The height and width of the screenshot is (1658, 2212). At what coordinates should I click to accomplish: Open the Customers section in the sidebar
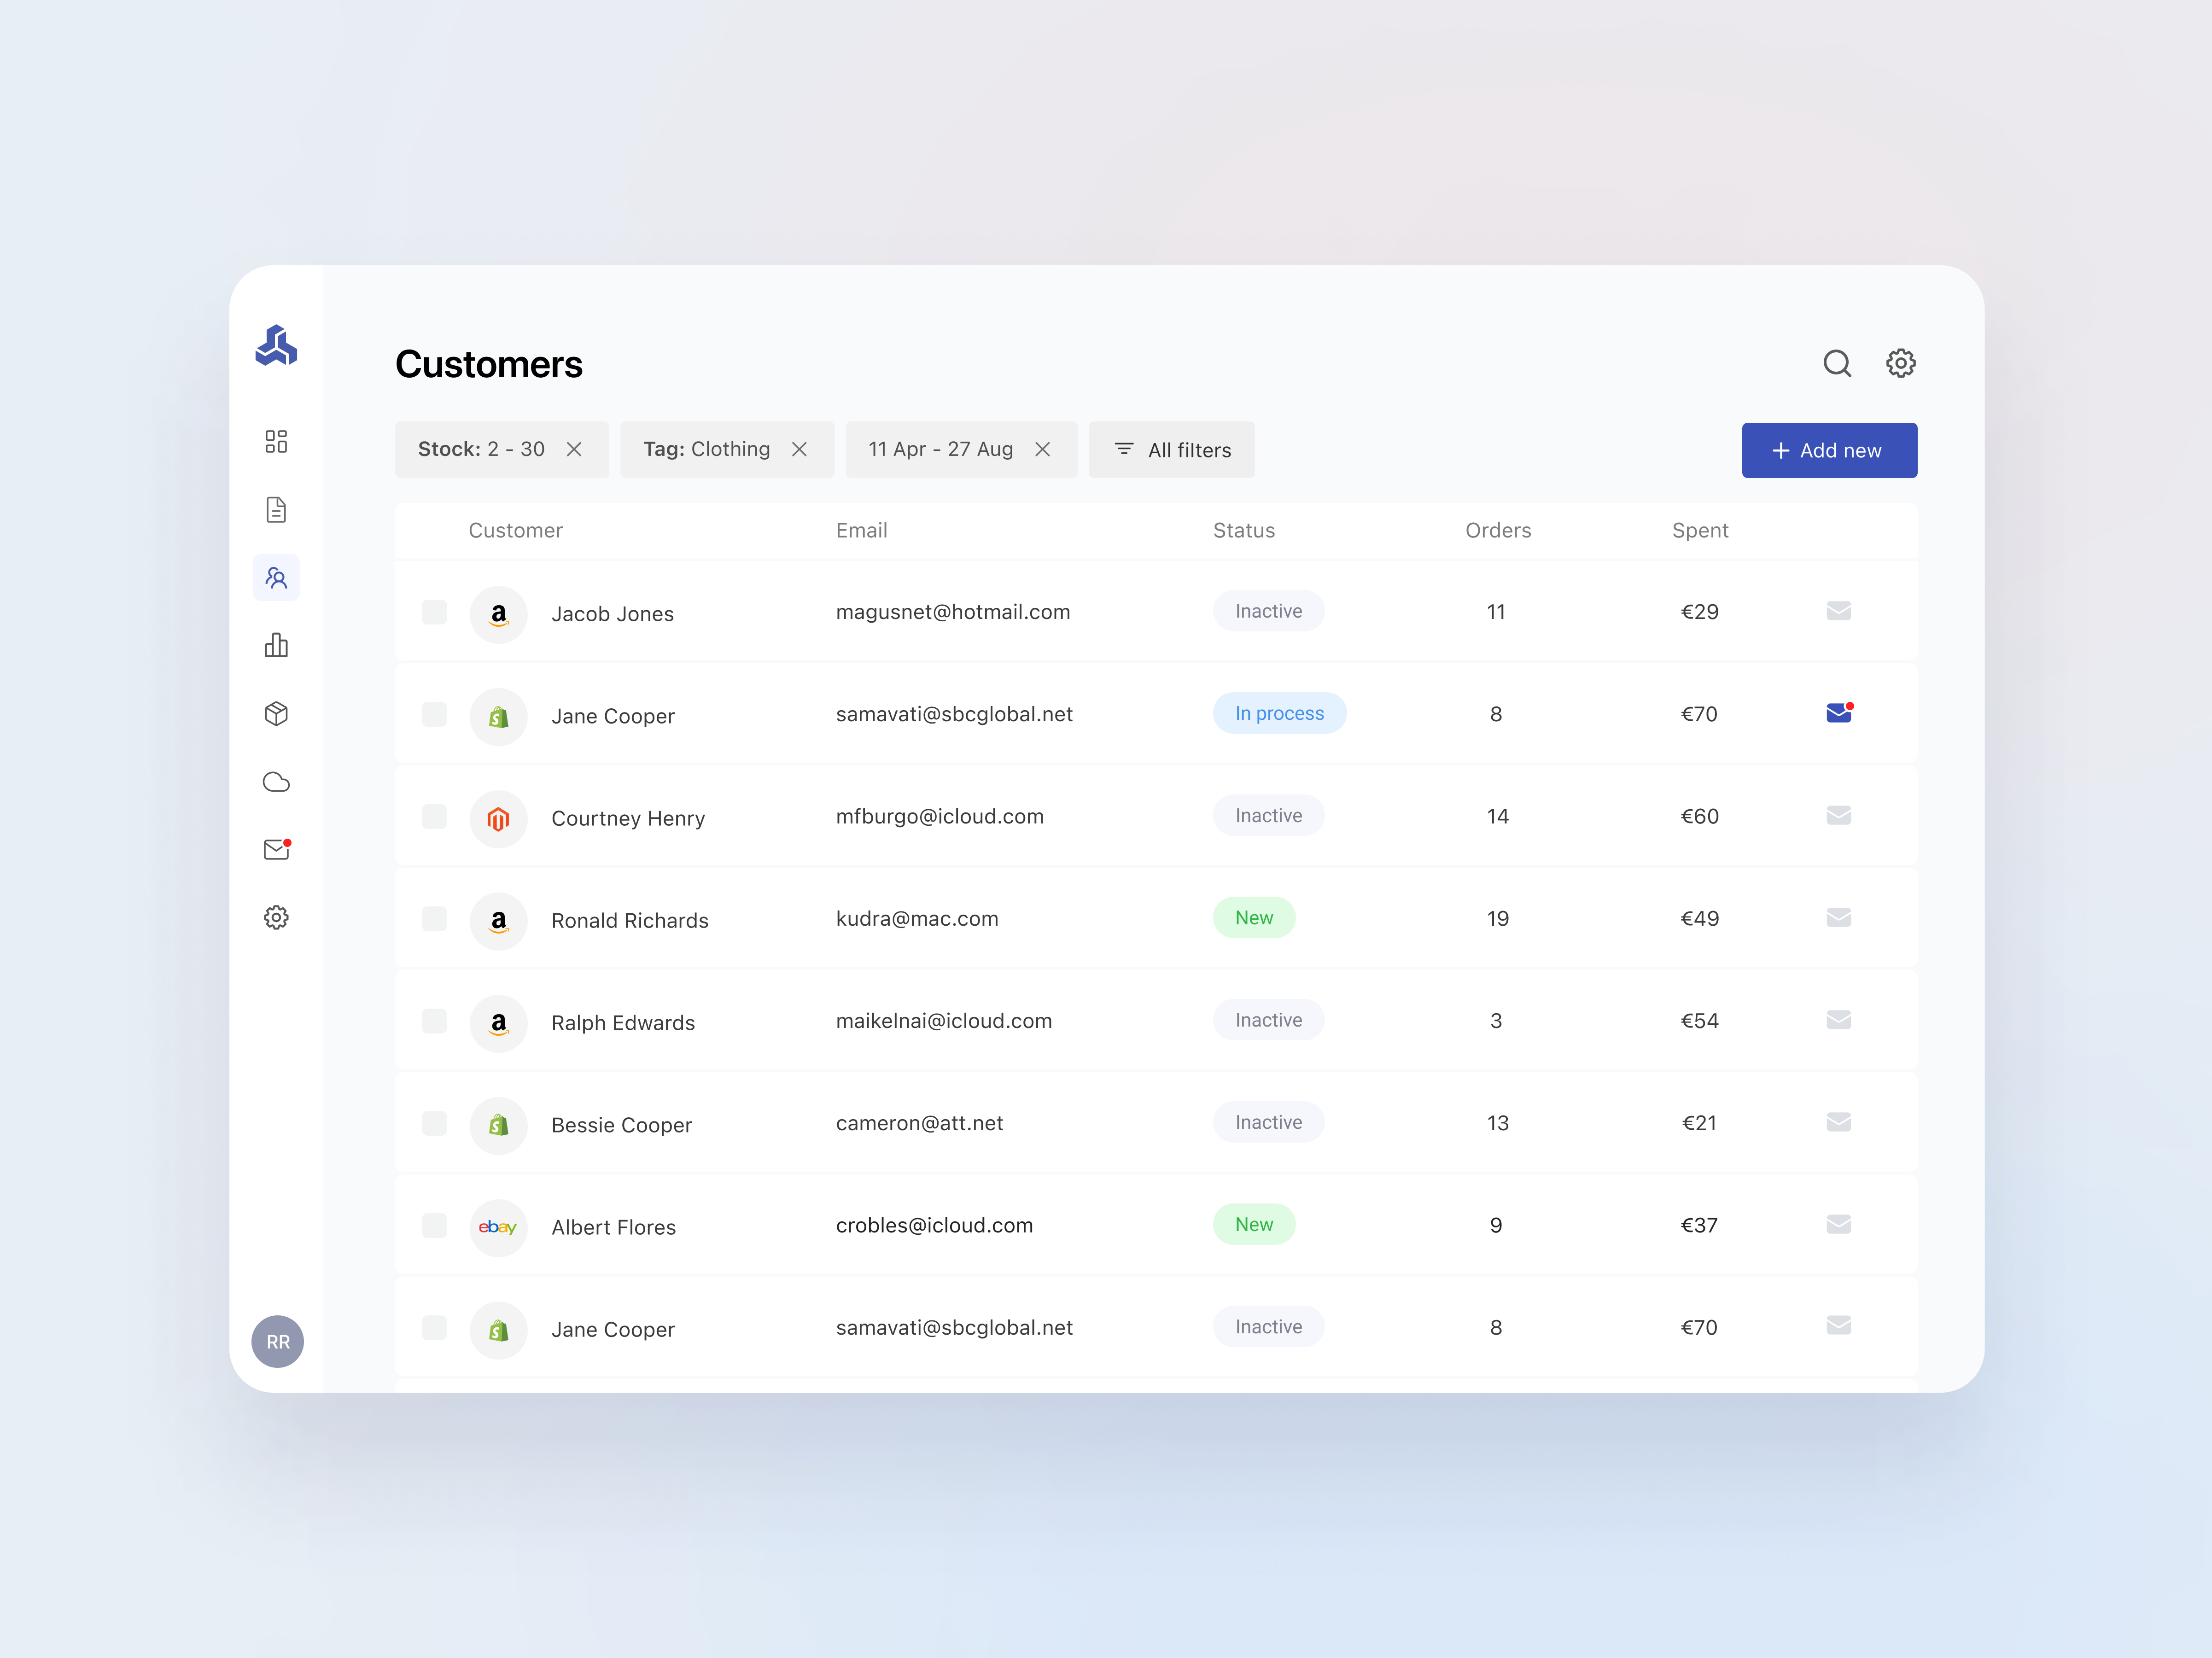(x=276, y=577)
